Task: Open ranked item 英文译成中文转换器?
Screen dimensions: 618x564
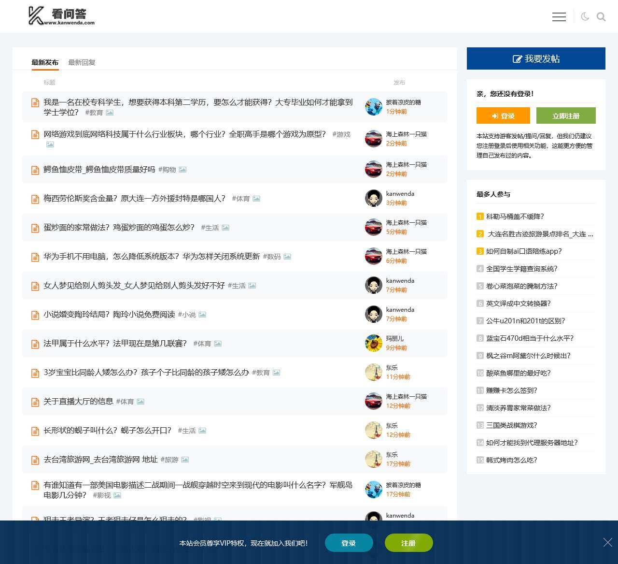Action: [519, 304]
